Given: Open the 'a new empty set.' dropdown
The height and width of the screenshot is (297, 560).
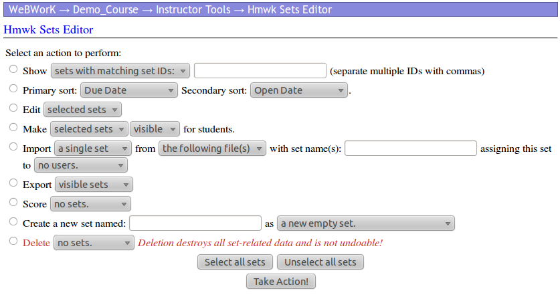Looking at the screenshot, I should (x=366, y=223).
